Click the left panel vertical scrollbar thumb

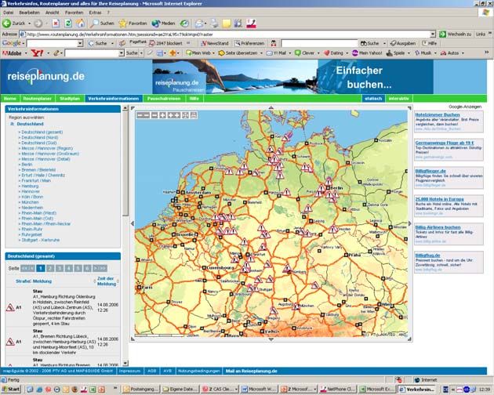125,164
